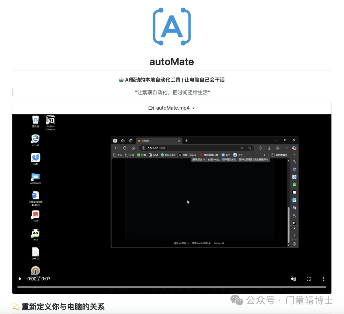Image resolution: width=344 pixels, height=314 pixels.
Task: Open the 网易邮箱6.0版 bookmark
Action: 209,155
